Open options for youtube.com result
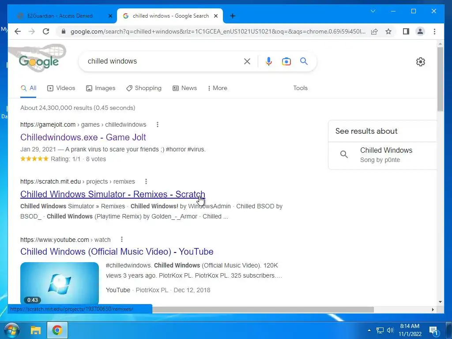This screenshot has height=339, width=452. 122,240
